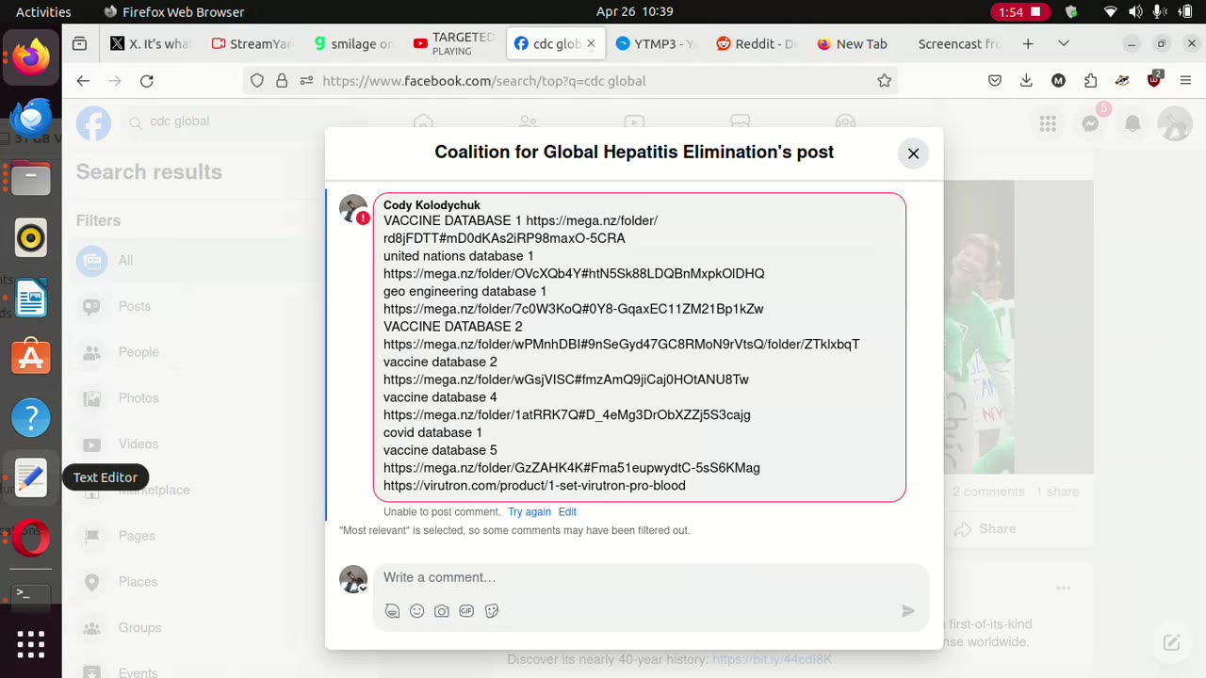The height and width of the screenshot is (678, 1206).
Task: Click Try again to repost comment
Action: pos(530,512)
